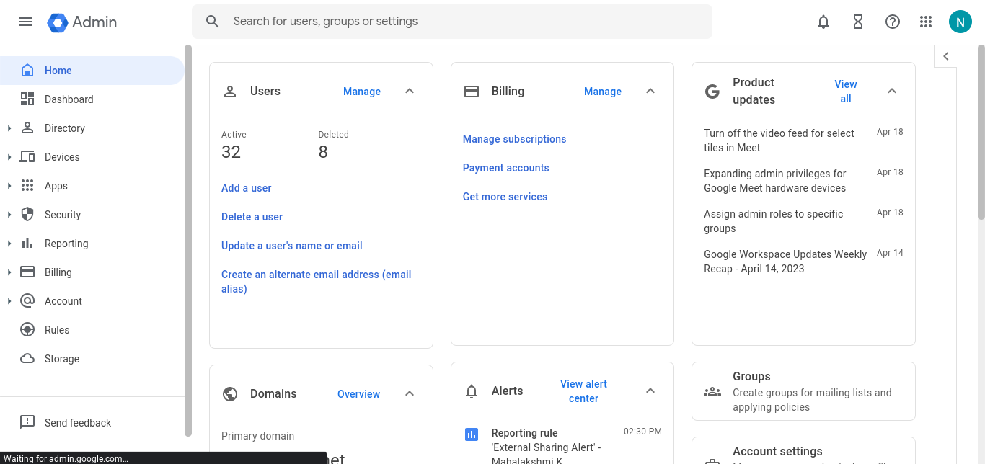Open Groups card
Image resolution: width=985 pixels, height=464 pixels.
tap(803, 391)
